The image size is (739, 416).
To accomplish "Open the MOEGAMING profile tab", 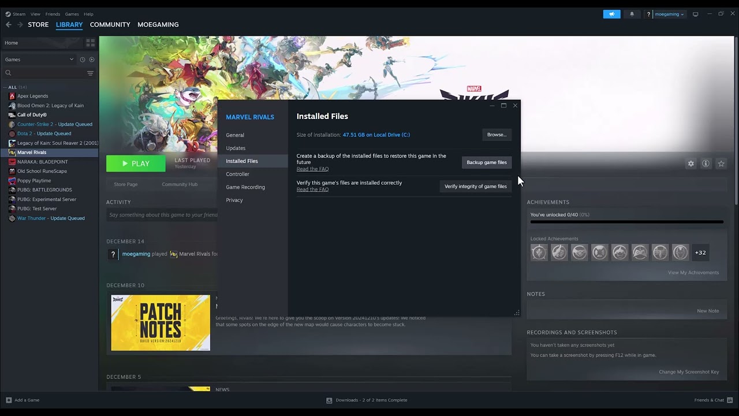I will point(158,25).
